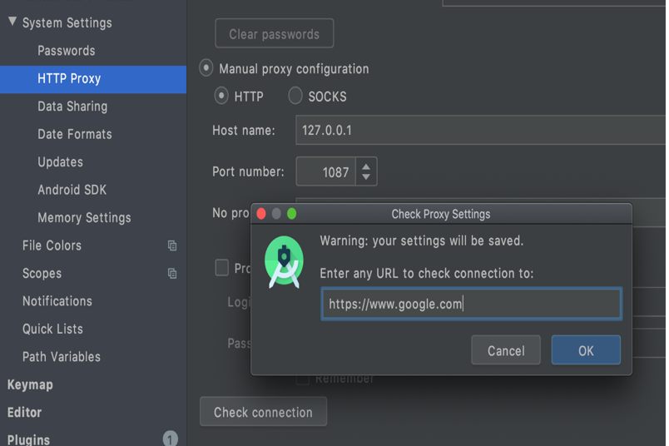Select Manual proxy configuration radio button
Viewport: 669px width, 446px height.
pos(206,68)
